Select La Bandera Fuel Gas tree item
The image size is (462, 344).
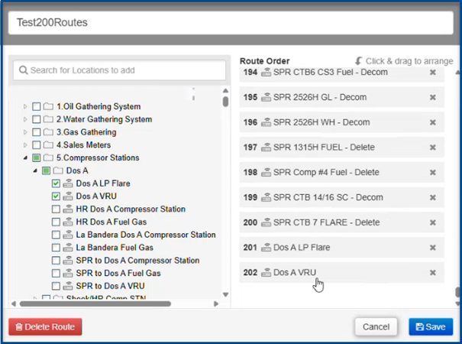point(115,248)
